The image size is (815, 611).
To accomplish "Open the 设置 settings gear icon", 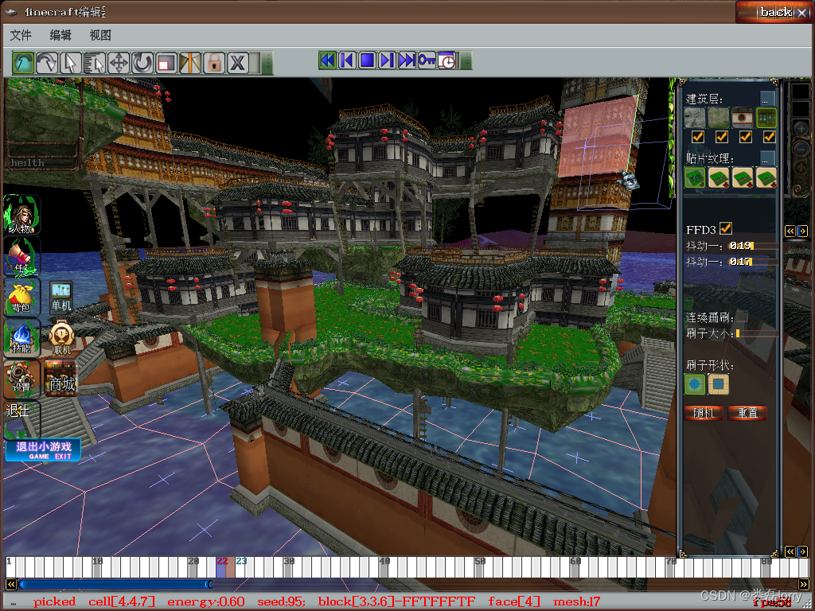I will tap(21, 378).
